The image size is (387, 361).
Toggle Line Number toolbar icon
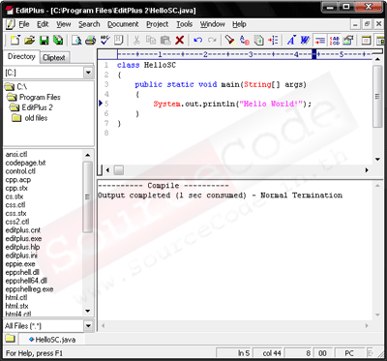[334, 41]
